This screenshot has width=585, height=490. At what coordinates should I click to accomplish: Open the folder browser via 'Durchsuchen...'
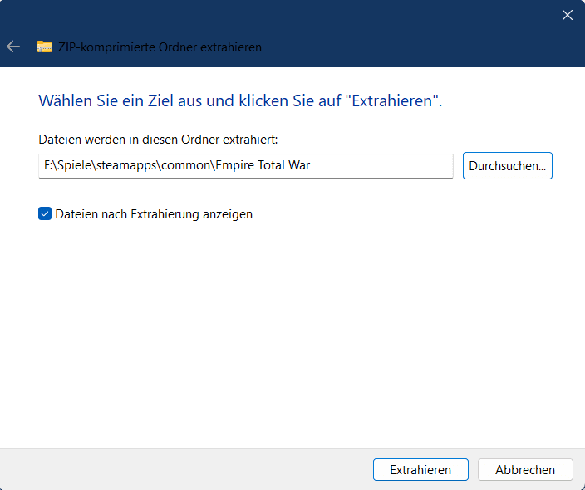click(507, 165)
